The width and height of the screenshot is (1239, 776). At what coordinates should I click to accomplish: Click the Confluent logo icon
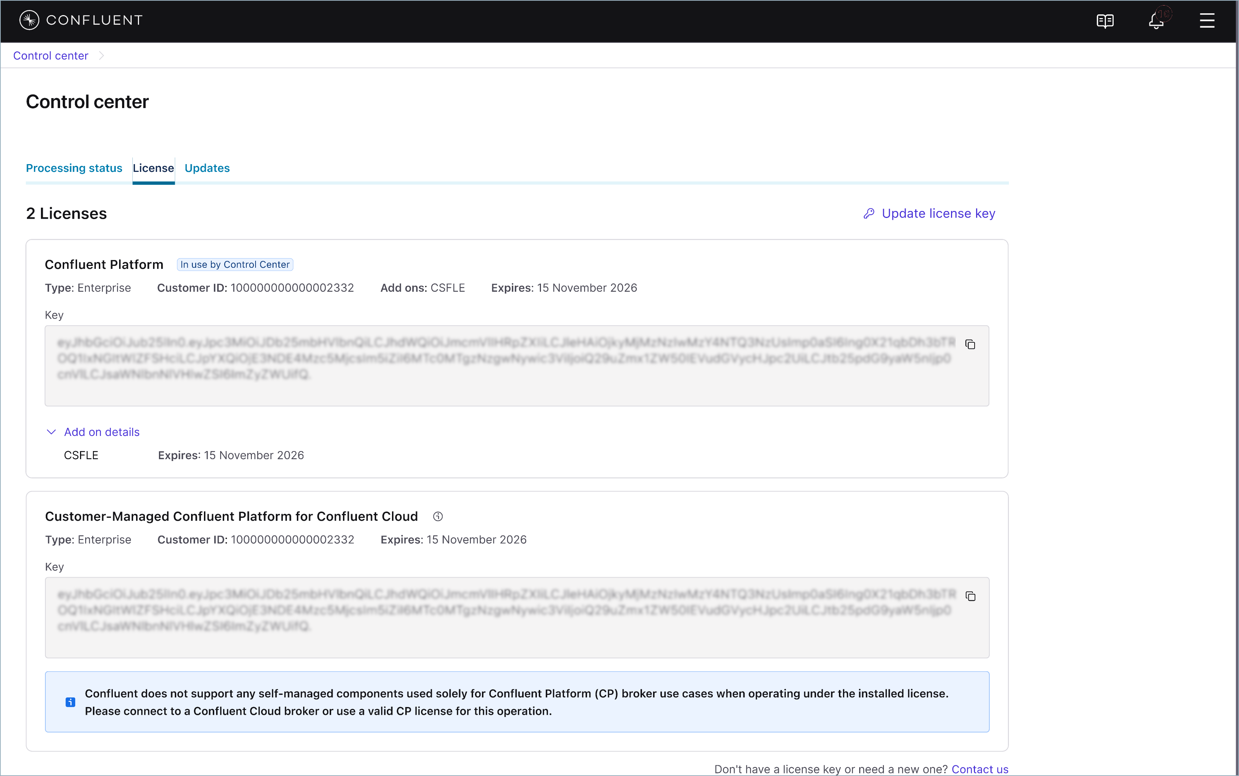click(x=29, y=20)
